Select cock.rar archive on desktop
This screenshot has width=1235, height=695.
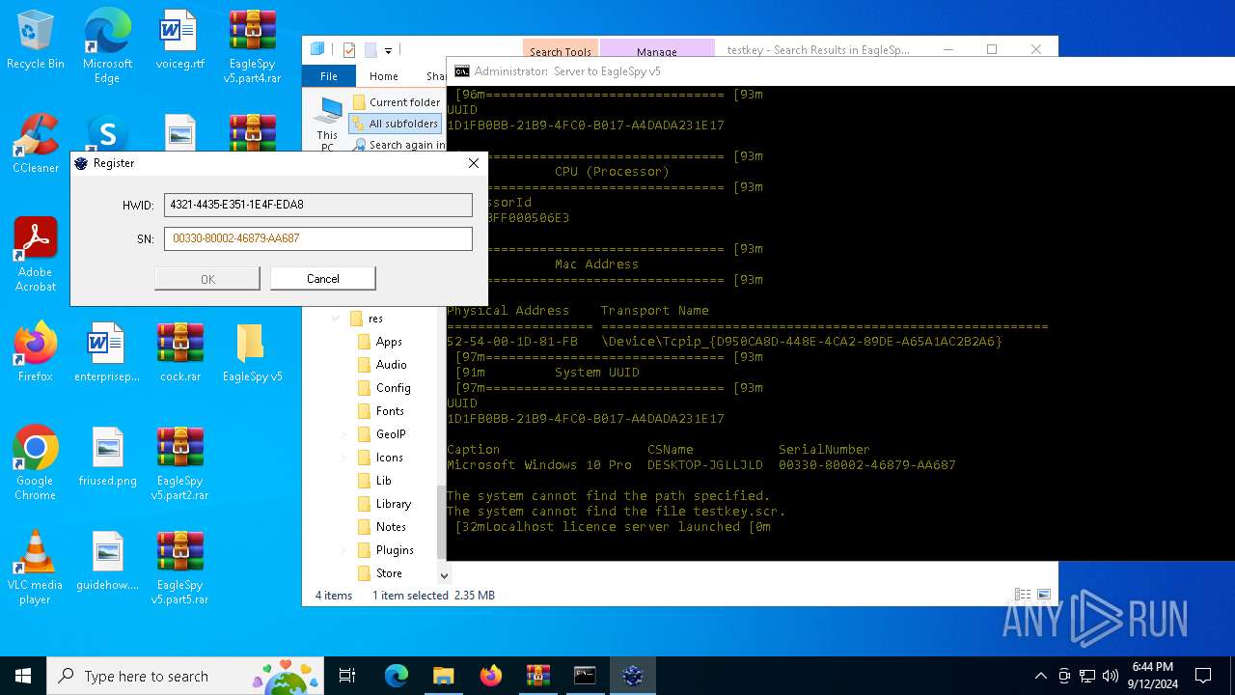pyautogui.click(x=180, y=351)
